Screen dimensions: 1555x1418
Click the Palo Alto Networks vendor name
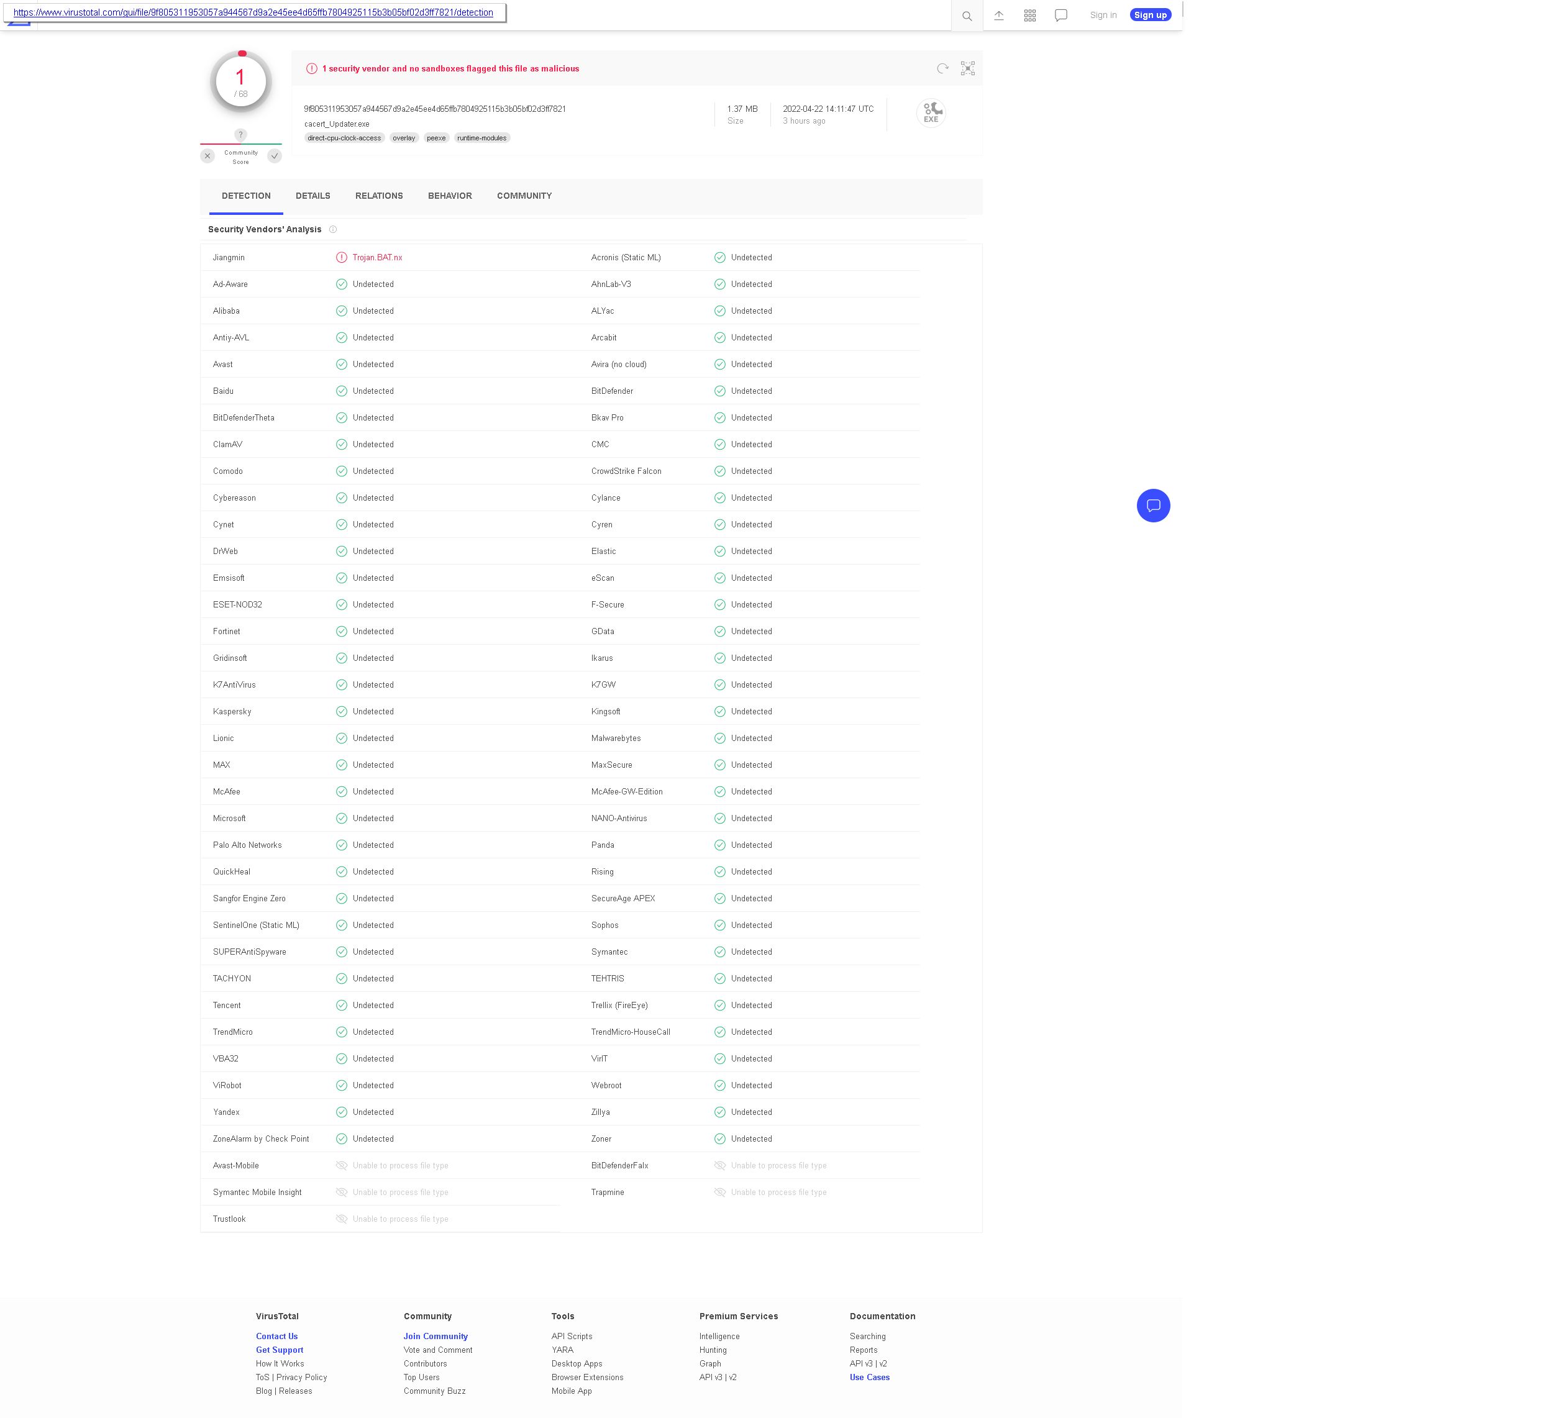tap(248, 845)
